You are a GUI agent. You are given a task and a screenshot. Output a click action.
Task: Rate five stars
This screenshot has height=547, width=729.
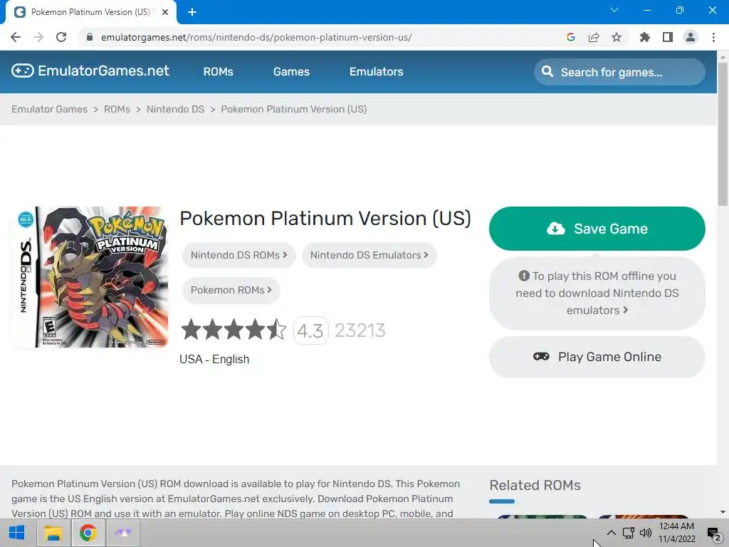point(277,329)
